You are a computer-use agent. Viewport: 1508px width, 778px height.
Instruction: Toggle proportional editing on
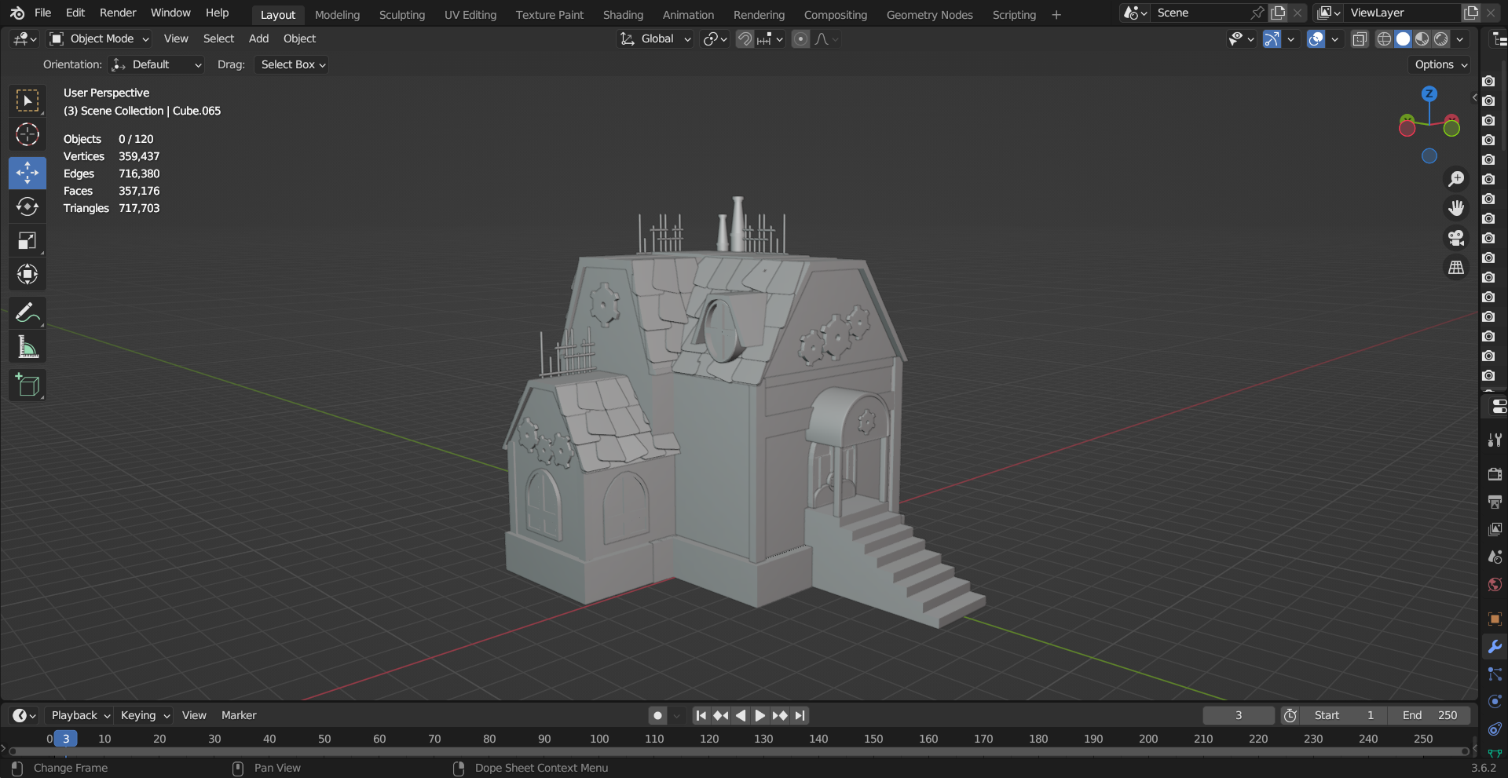pos(800,38)
